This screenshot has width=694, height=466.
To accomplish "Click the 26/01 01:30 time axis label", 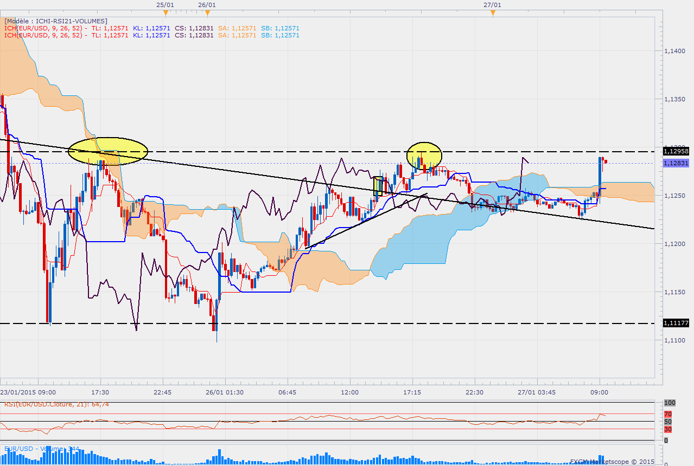I will click(x=225, y=392).
